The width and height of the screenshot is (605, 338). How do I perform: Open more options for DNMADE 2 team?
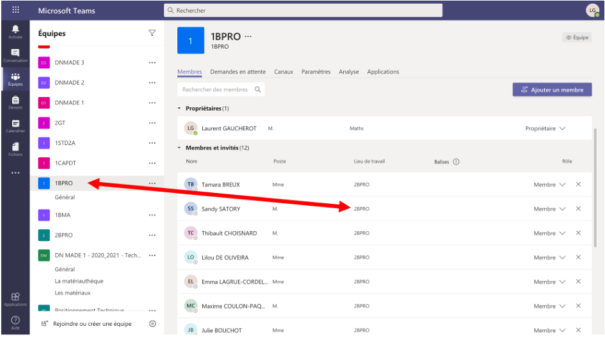coord(152,83)
